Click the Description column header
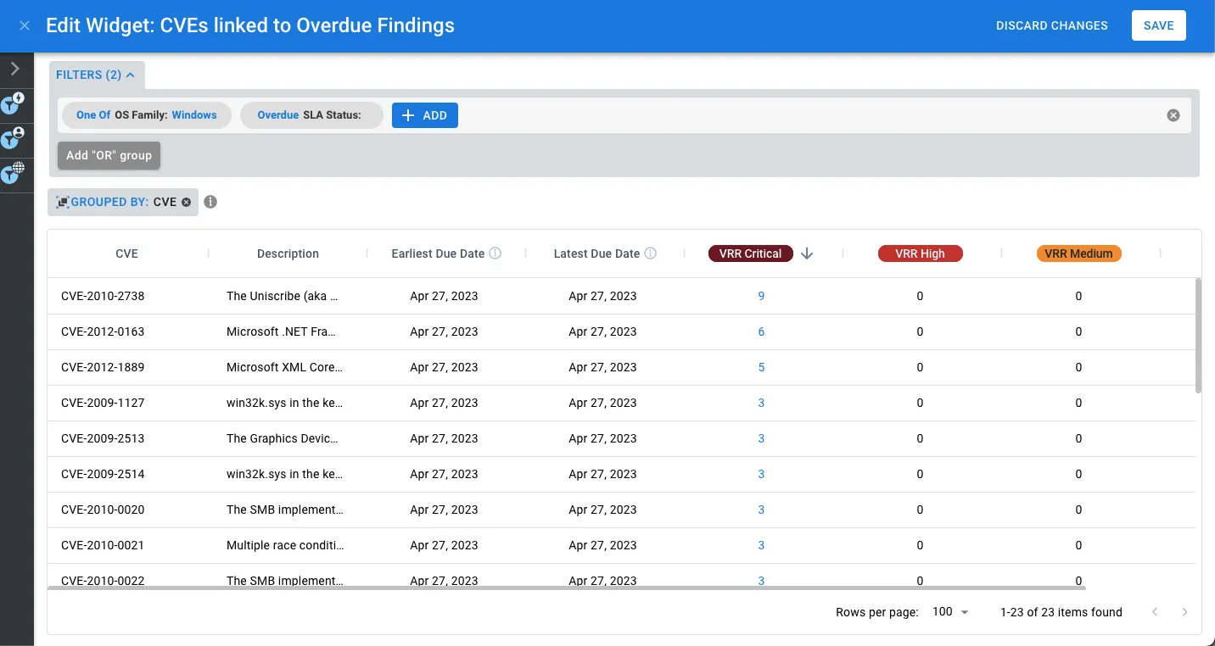The height and width of the screenshot is (646, 1215). 288,253
